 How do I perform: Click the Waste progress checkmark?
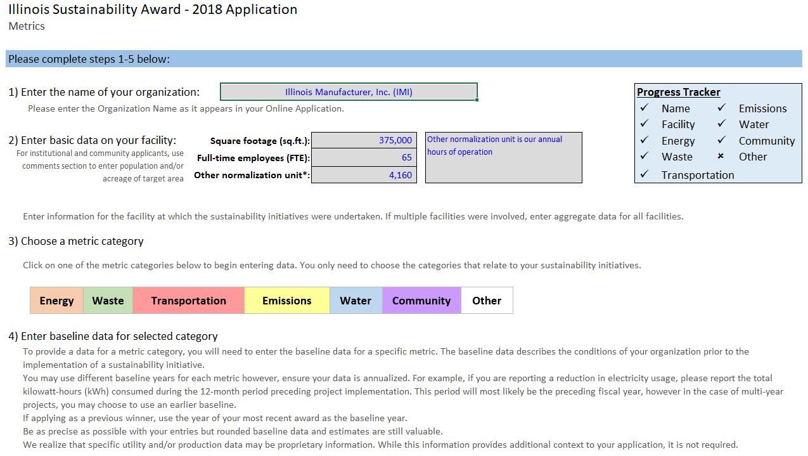coord(644,157)
